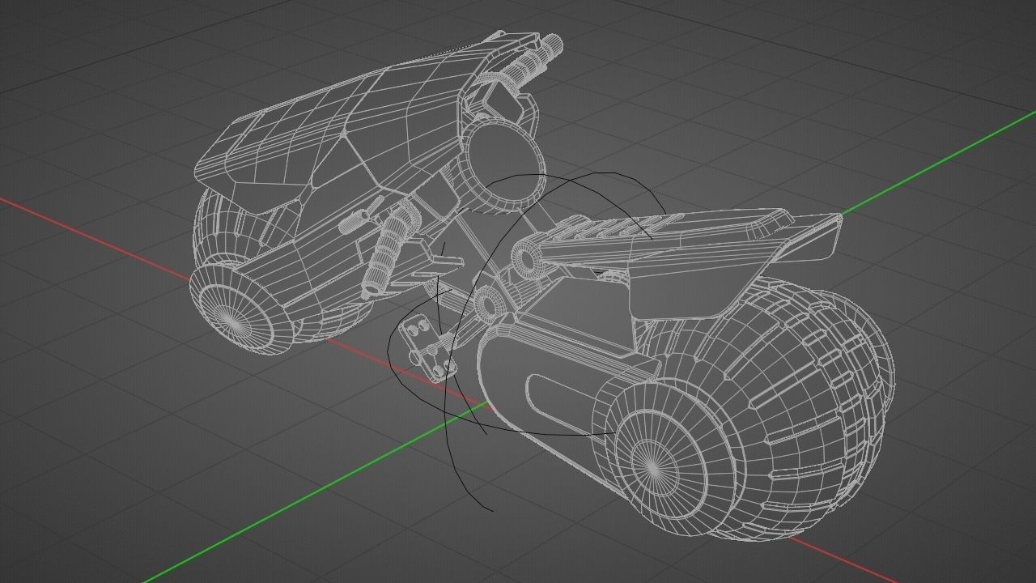Select the ribbed front shock absorber

tap(390, 248)
